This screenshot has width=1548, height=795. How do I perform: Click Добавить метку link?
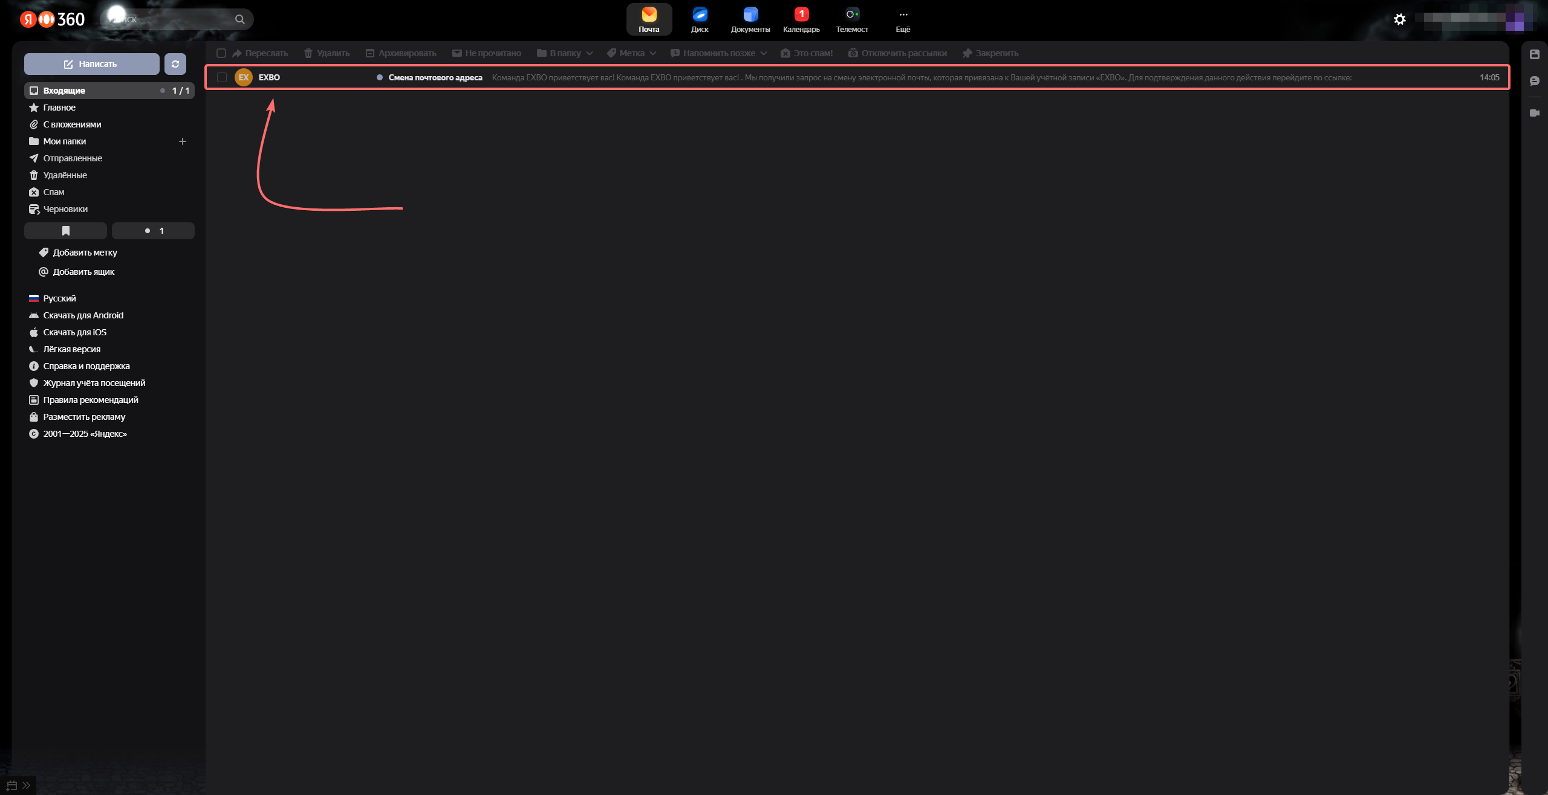tap(85, 253)
